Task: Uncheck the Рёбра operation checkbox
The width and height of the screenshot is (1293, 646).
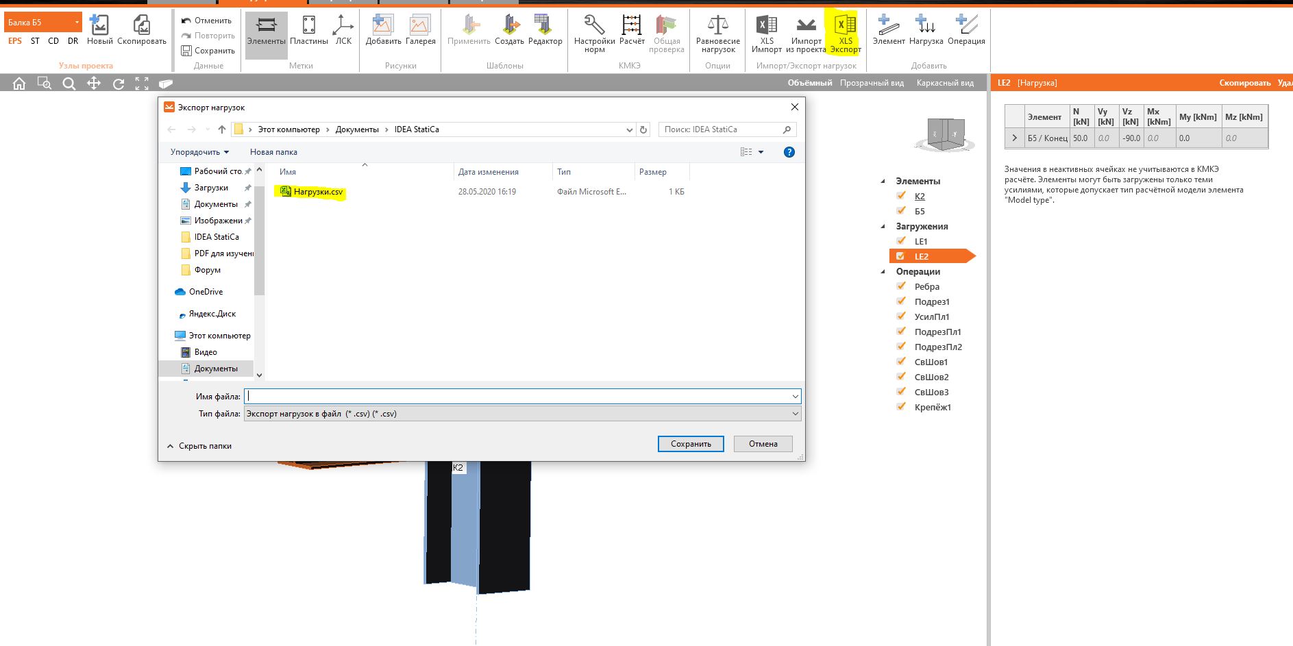Action: pyautogui.click(x=901, y=286)
